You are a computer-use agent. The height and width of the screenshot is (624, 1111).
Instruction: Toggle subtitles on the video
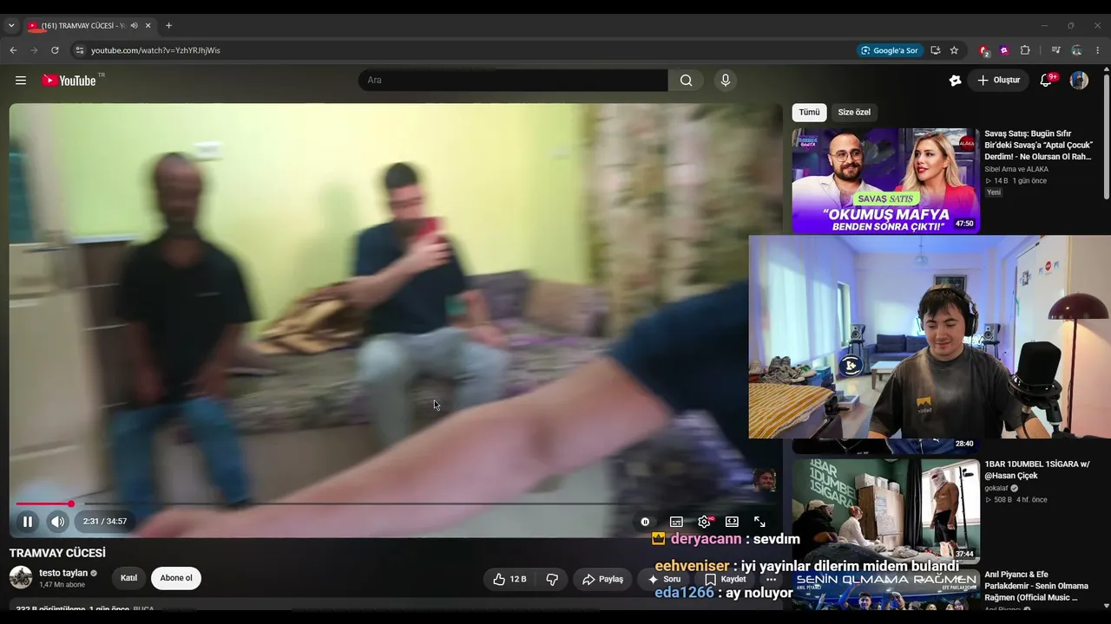pos(676,522)
